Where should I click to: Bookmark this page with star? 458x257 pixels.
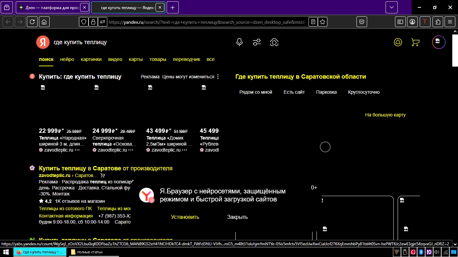pos(322,22)
